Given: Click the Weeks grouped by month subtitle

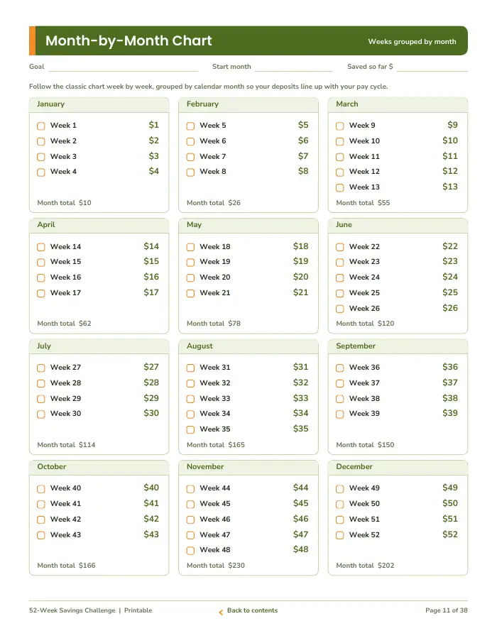Looking at the screenshot, I should pos(412,41).
